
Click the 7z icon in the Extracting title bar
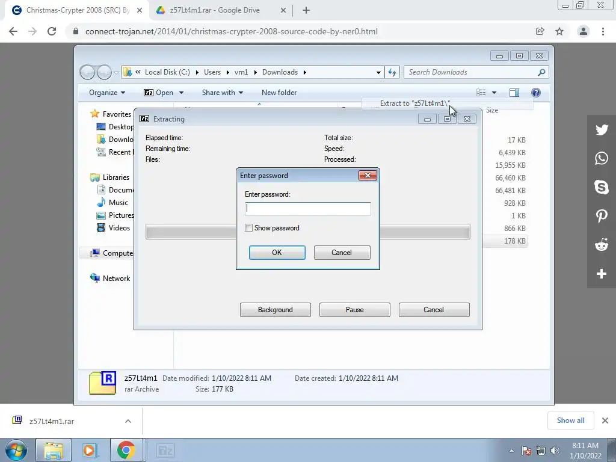click(x=144, y=119)
